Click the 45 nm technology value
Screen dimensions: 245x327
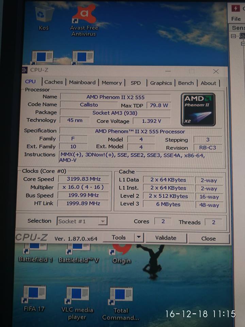coord(75,120)
